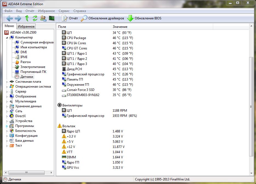Select the +12 V voltage row
Screen dimensions: 256x184
(93, 147)
